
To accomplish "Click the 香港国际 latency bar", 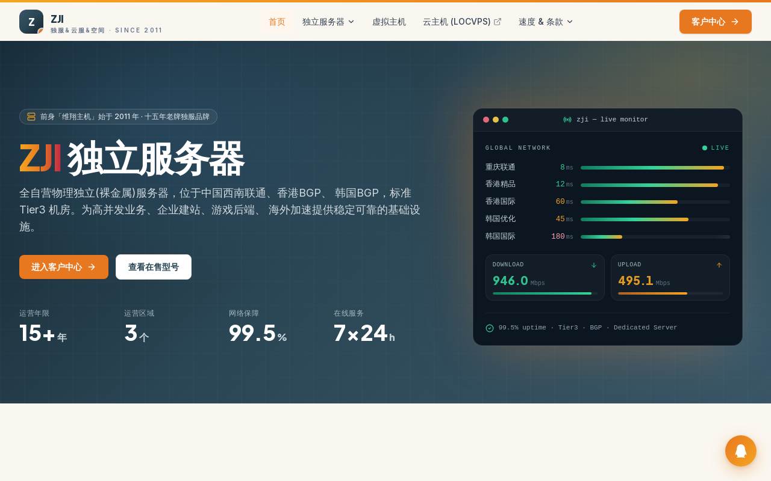I will [655, 202].
